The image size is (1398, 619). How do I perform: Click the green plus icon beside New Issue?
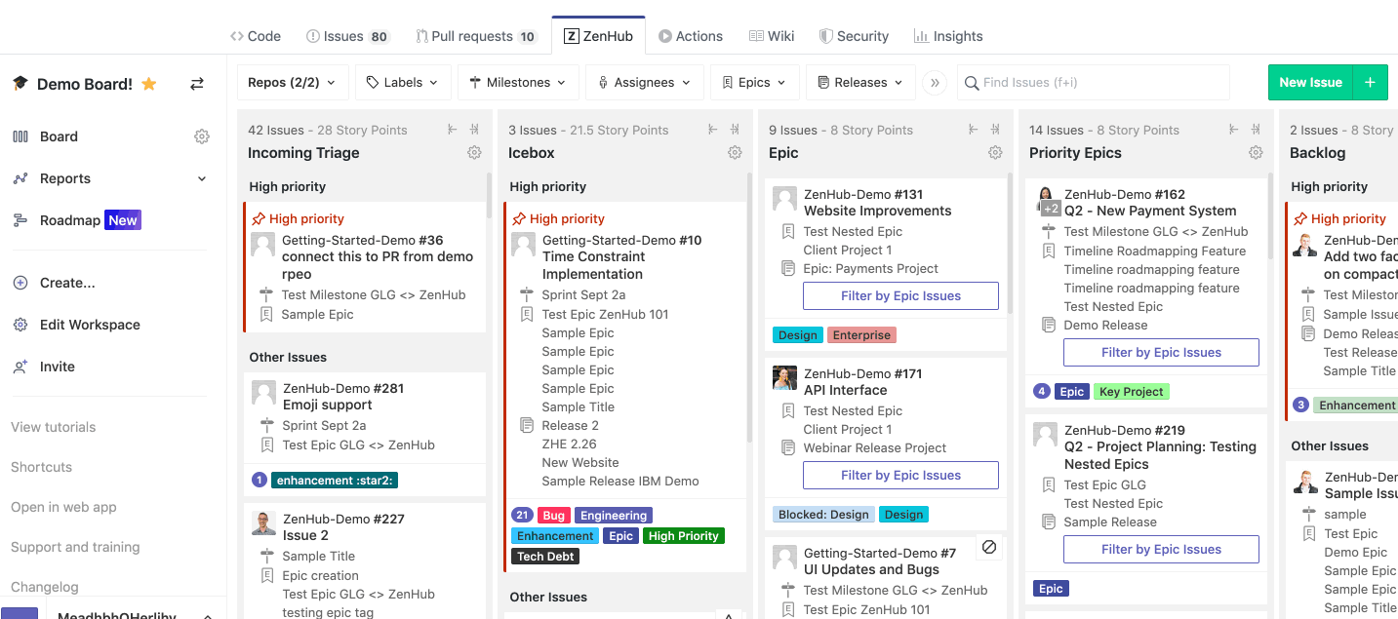(1370, 82)
